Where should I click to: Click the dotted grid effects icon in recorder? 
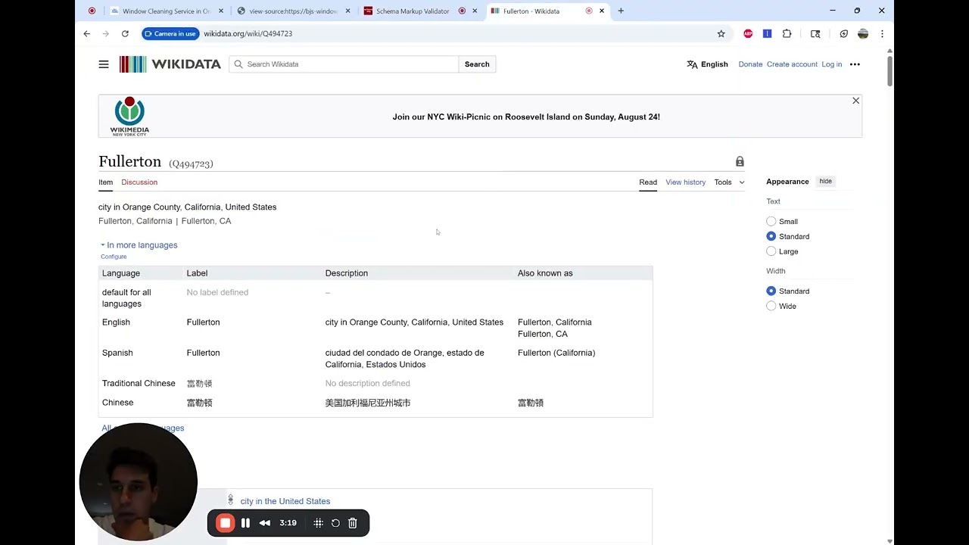[318, 523]
